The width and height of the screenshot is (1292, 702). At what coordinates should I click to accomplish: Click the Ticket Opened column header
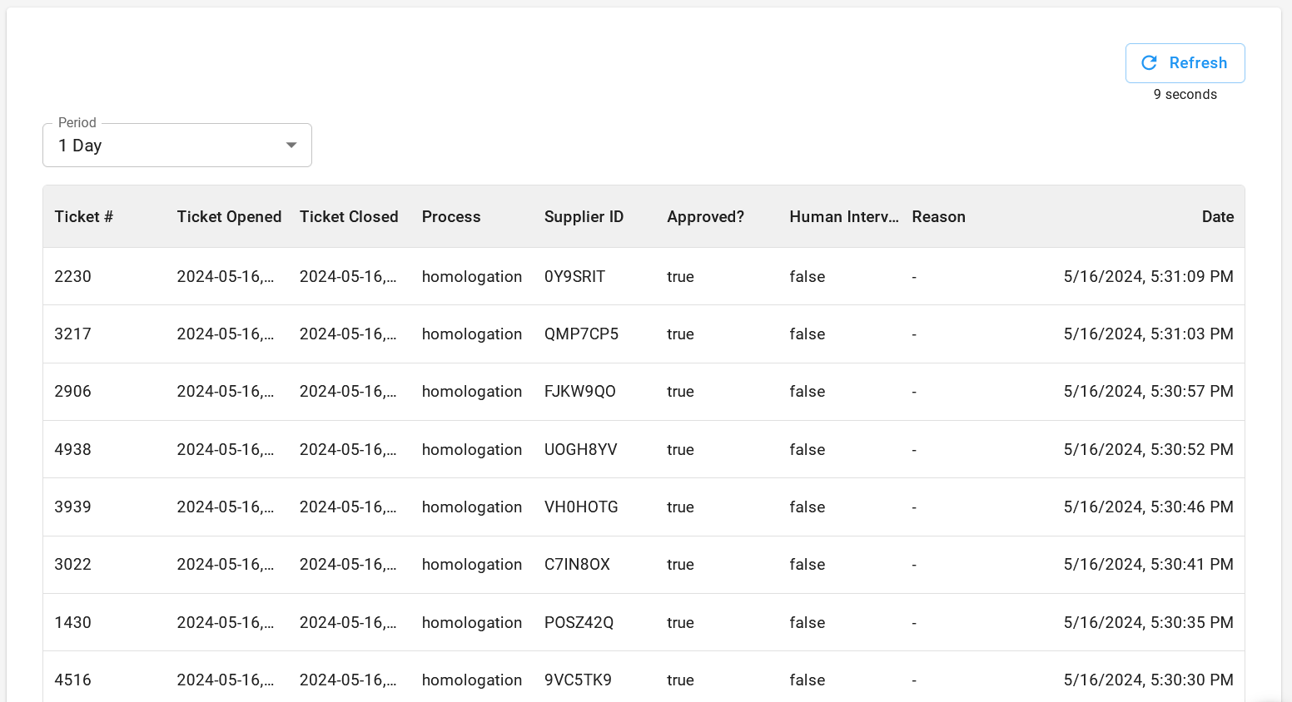pos(229,217)
